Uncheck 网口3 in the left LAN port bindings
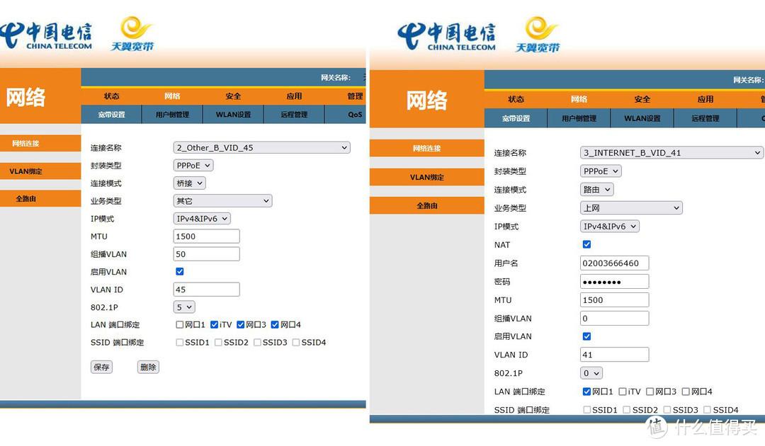 [x=242, y=324]
